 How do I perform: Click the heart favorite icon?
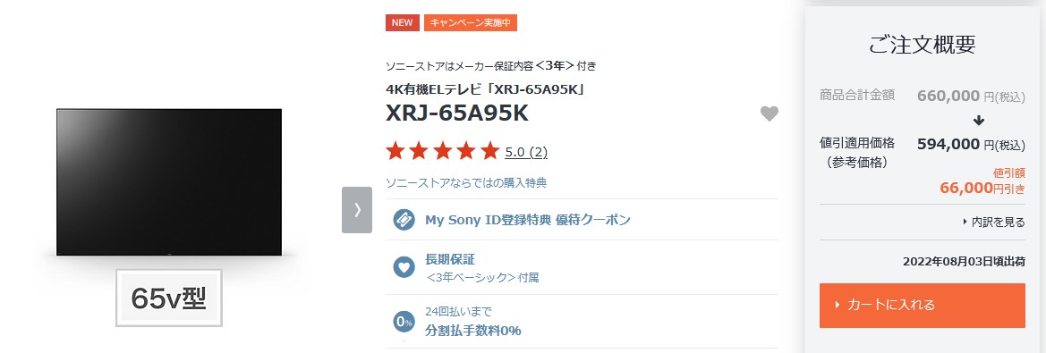(770, 113)
